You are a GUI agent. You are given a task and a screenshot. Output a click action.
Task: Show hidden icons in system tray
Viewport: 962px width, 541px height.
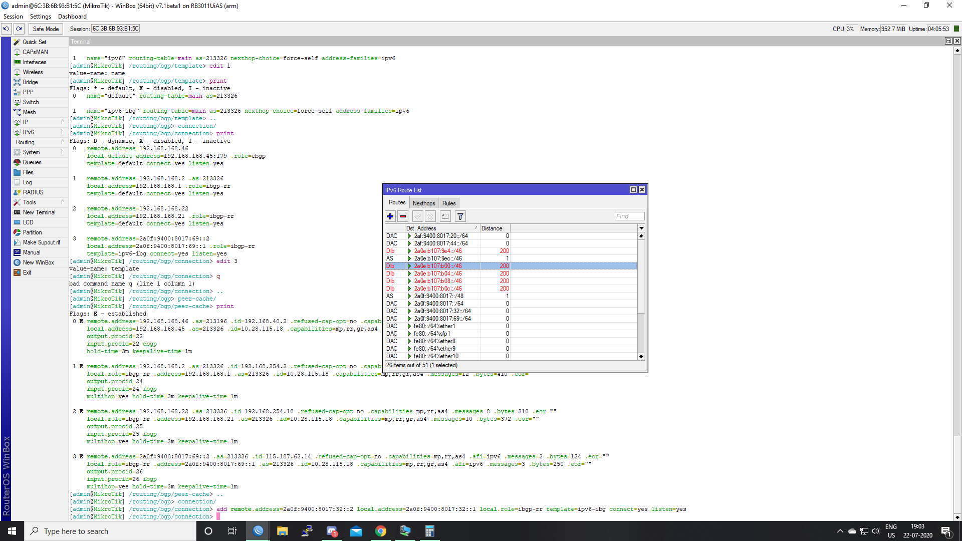click(840, 531)
